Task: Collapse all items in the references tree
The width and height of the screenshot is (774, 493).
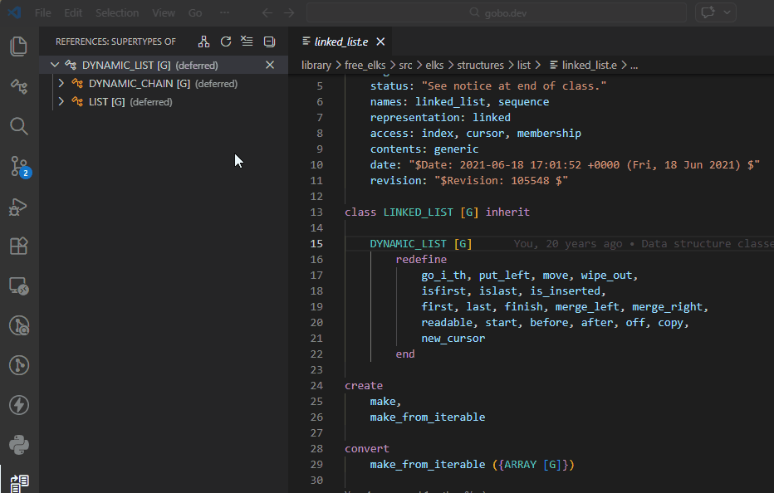Action: click(269, 41)
